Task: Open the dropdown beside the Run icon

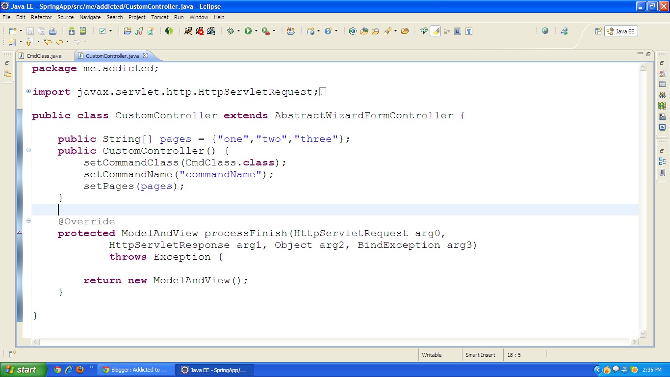Action: pyautogui.click(x=256, y=31)
